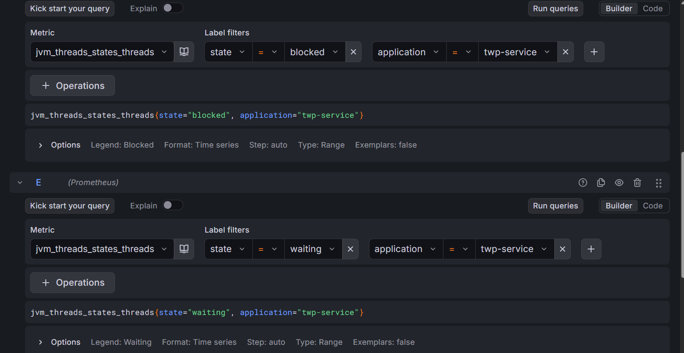Open state label dropdown in blocked query
The image size is (684, 353).
click(228, 52)
